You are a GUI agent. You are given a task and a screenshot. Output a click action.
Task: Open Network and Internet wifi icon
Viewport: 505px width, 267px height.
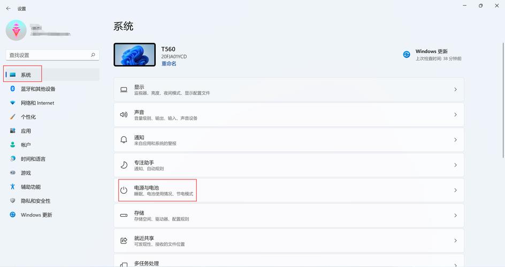(x=12, y=103)
